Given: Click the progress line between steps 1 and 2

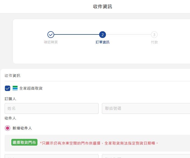Looking at the screenshot, I should point(77,34).
